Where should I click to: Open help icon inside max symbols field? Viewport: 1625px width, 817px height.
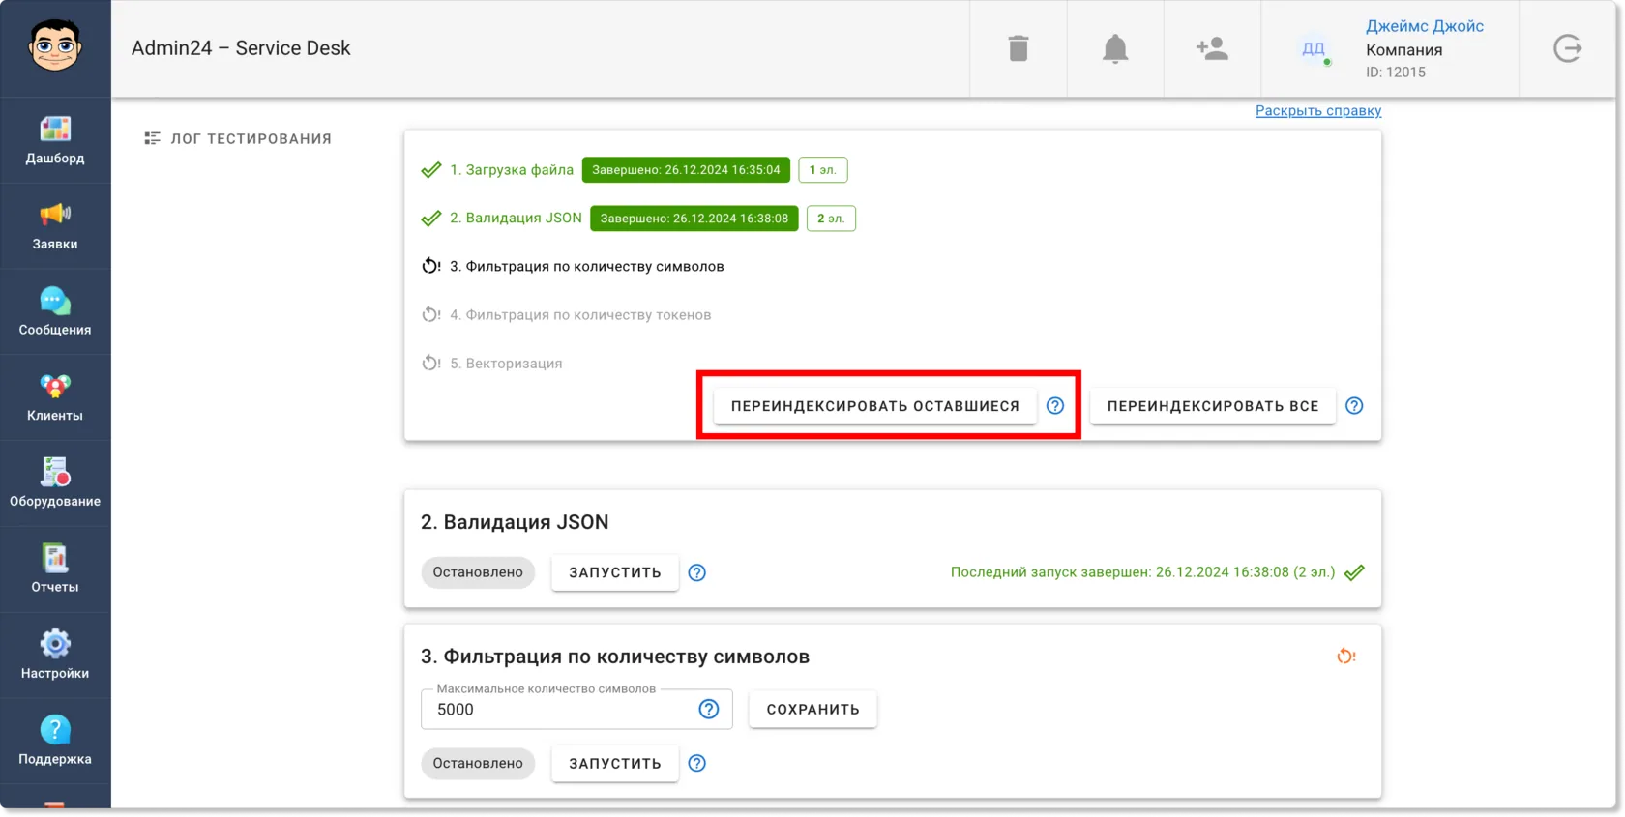point(709,709)
